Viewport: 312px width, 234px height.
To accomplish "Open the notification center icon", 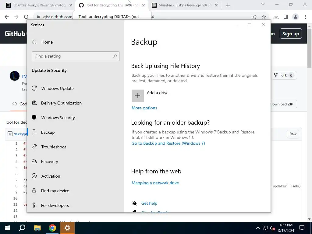I will click(x=302, y=228).
